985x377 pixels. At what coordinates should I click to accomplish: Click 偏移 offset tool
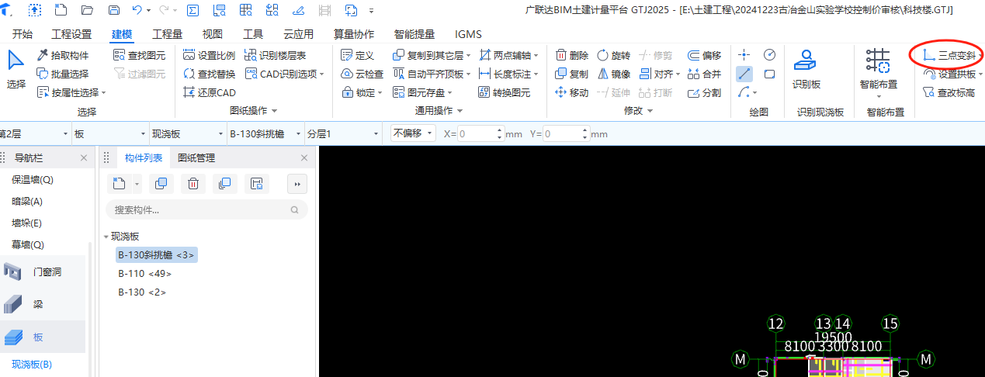tap(705, 55)
